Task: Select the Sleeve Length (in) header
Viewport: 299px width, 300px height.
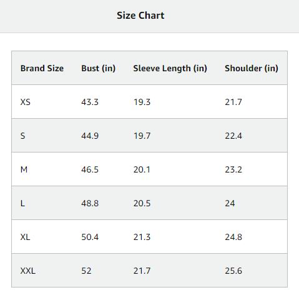Action: 170,69
